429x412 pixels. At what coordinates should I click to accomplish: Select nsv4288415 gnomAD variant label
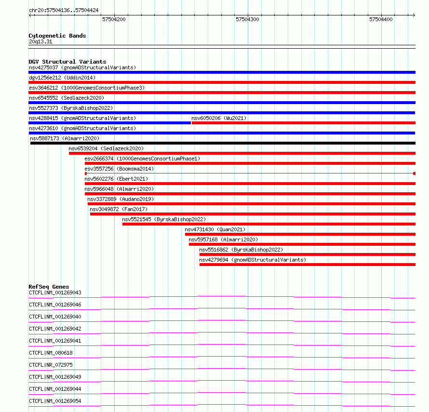[82, 118]
